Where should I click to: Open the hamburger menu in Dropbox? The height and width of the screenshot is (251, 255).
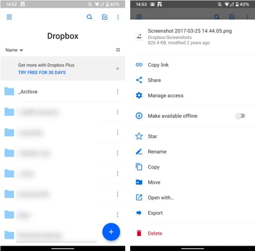click(9, 17)
